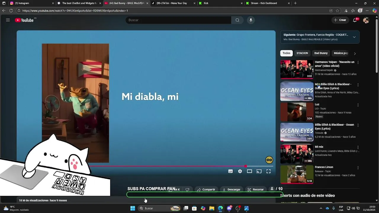Cast the video to a TV
Viewport: 379px width, 213px height.
point(259,171)
